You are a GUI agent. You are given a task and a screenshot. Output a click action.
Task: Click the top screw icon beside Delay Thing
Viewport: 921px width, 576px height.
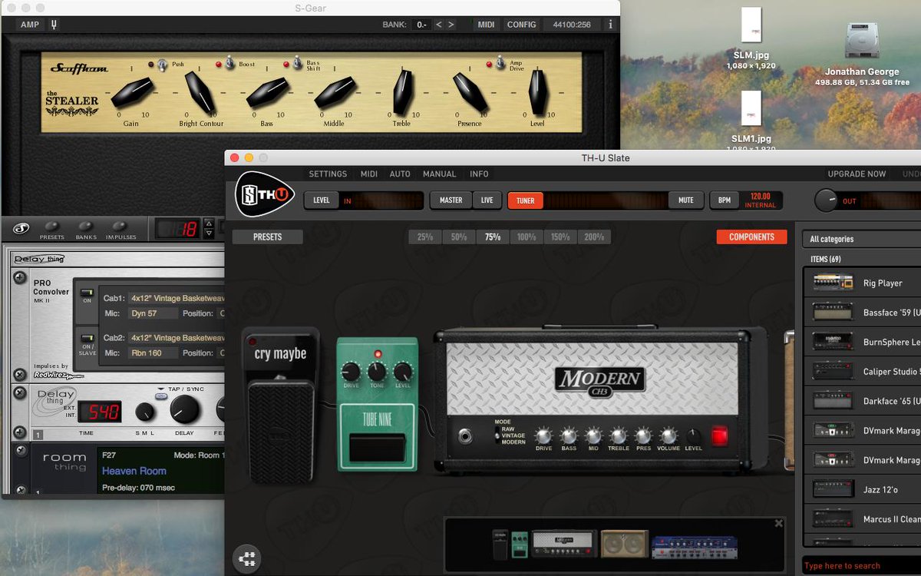click(x=20, y=394)
